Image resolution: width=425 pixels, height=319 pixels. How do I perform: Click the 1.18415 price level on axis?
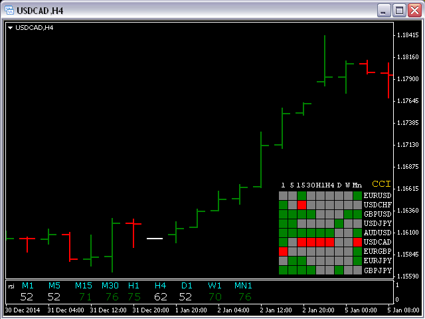coord(408,35)
